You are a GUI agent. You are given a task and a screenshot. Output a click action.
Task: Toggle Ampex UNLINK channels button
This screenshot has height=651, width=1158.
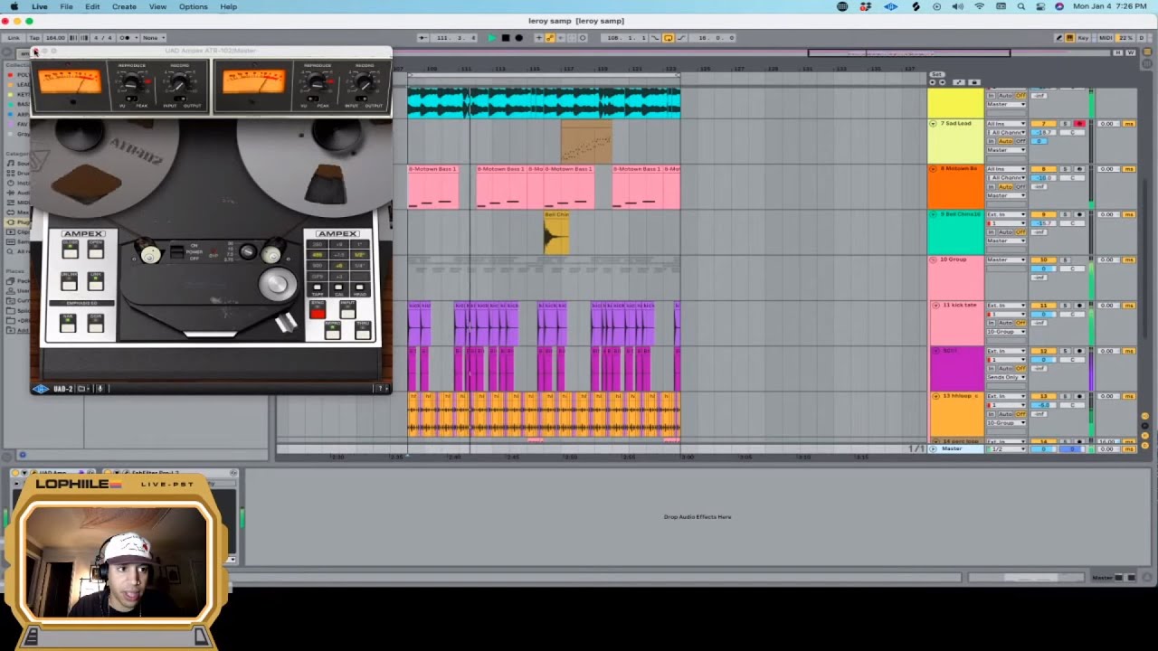click(68, 282)
